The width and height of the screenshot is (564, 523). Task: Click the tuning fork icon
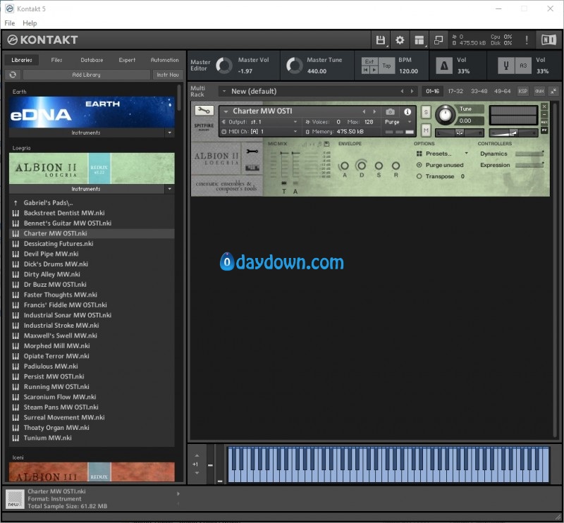[x=505, y=66]
